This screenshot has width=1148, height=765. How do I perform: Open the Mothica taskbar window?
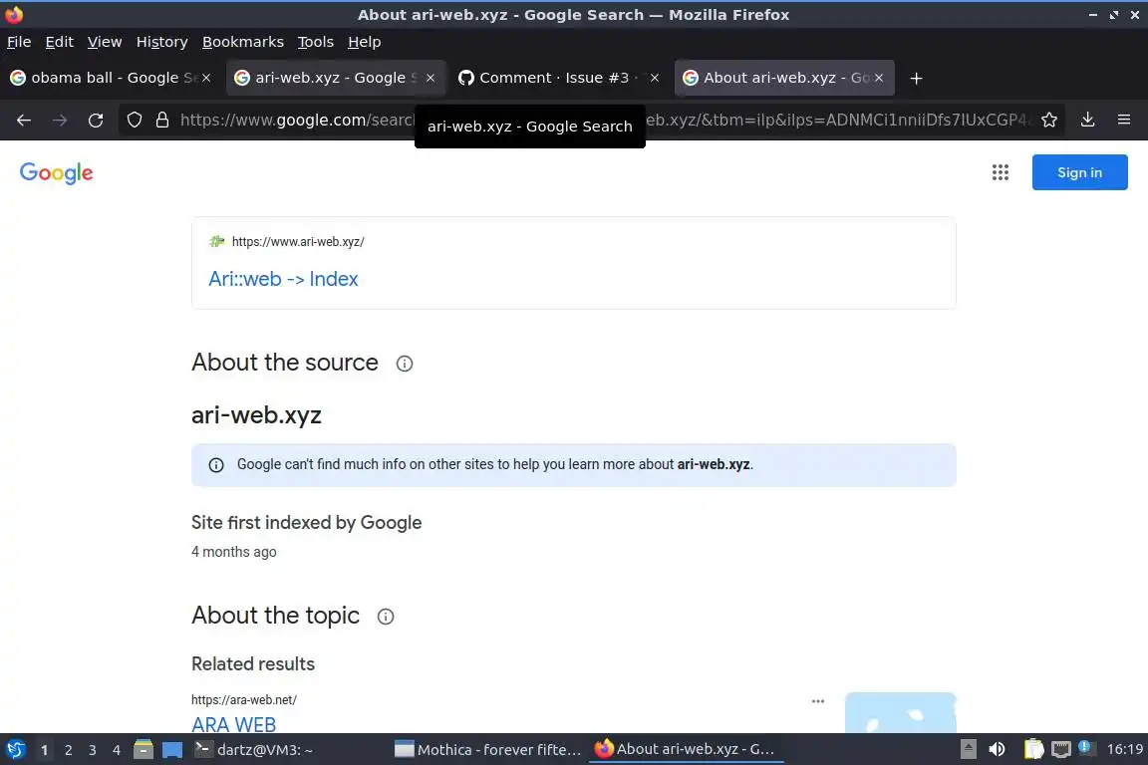487,750
